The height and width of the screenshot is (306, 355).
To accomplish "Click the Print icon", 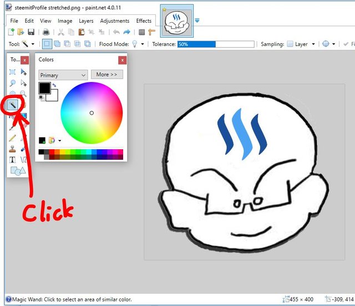I will (46, 32).
